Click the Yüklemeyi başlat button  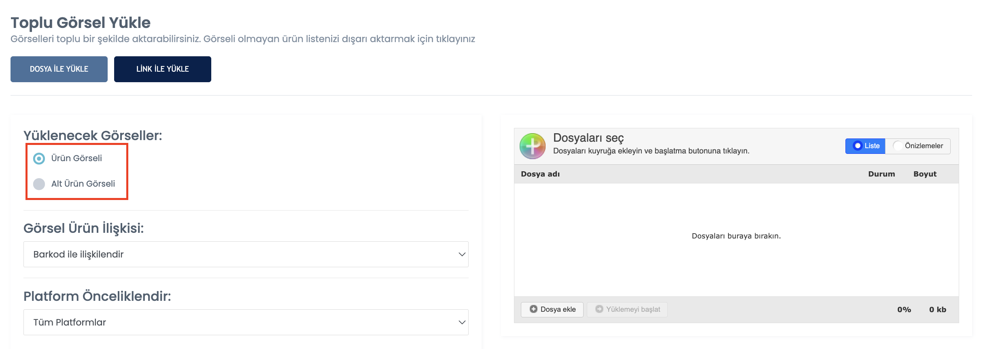click(x=627, y=309)
